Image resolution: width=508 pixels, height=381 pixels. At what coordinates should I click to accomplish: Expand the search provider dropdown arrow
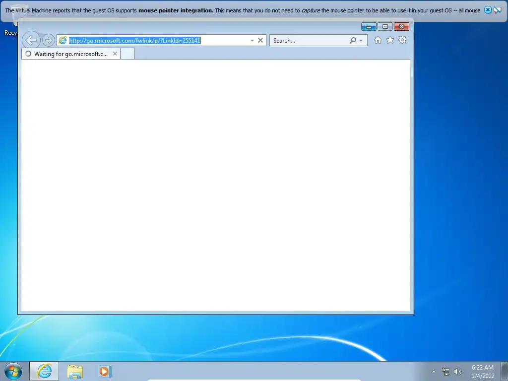[x=361, y=41]
